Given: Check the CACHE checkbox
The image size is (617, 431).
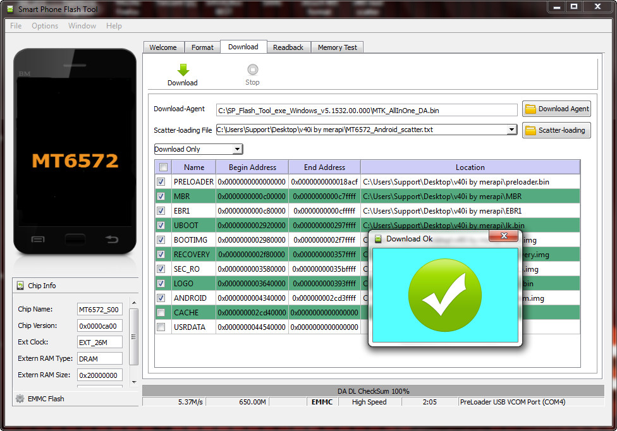Looking at the screenshot, I should click(x=161, y=313).
